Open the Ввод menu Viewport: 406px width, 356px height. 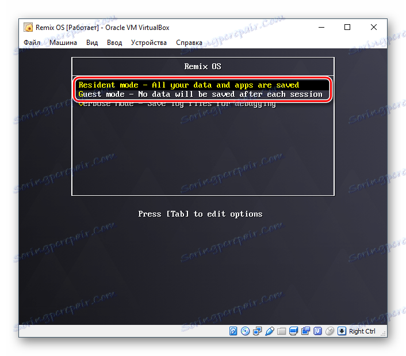click(x=114, y=43)
